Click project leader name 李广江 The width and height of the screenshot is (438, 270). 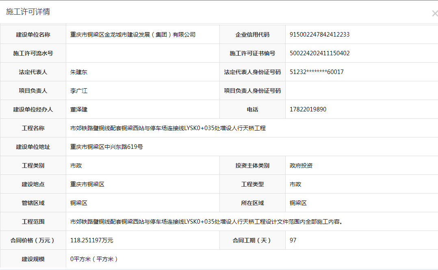point(79,91)
